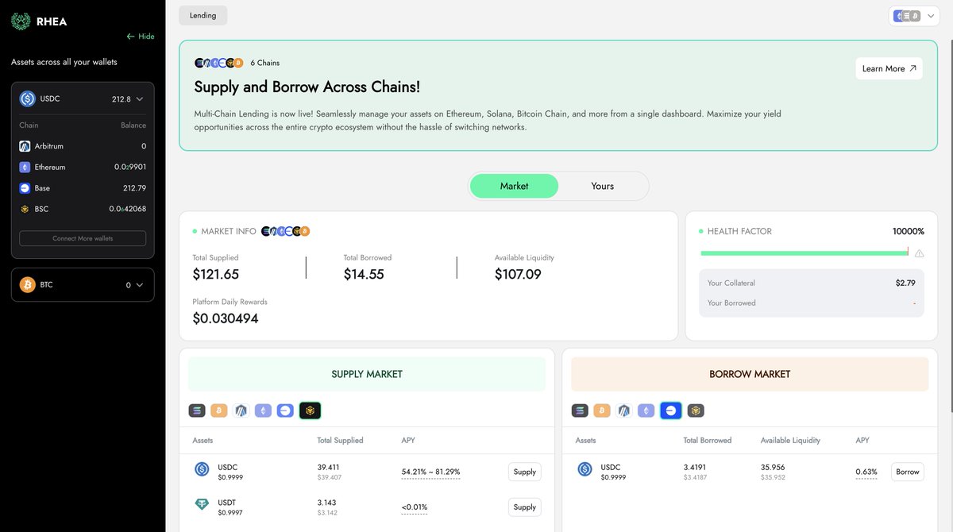Click USDT icon in Supply Market row

pyautogui.click(x=202, y=504)
